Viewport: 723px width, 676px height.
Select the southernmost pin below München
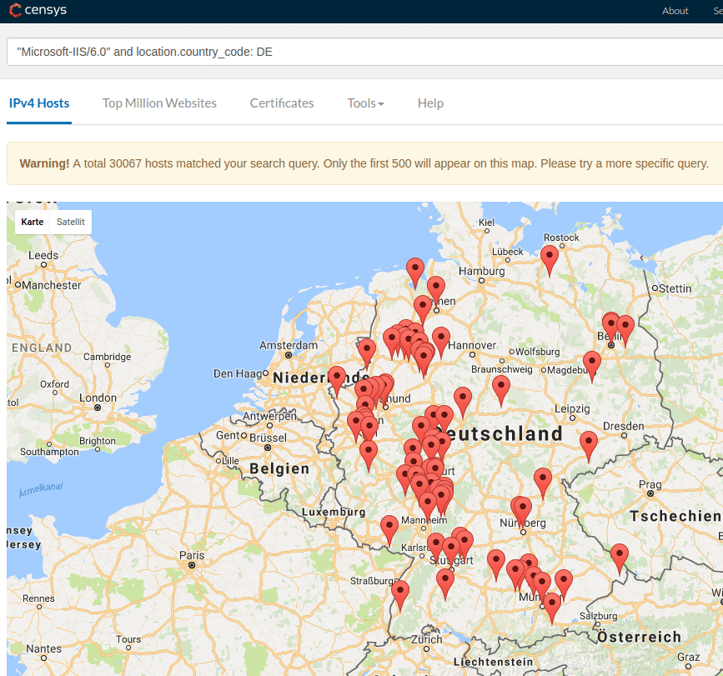click(x=552, y=608)
